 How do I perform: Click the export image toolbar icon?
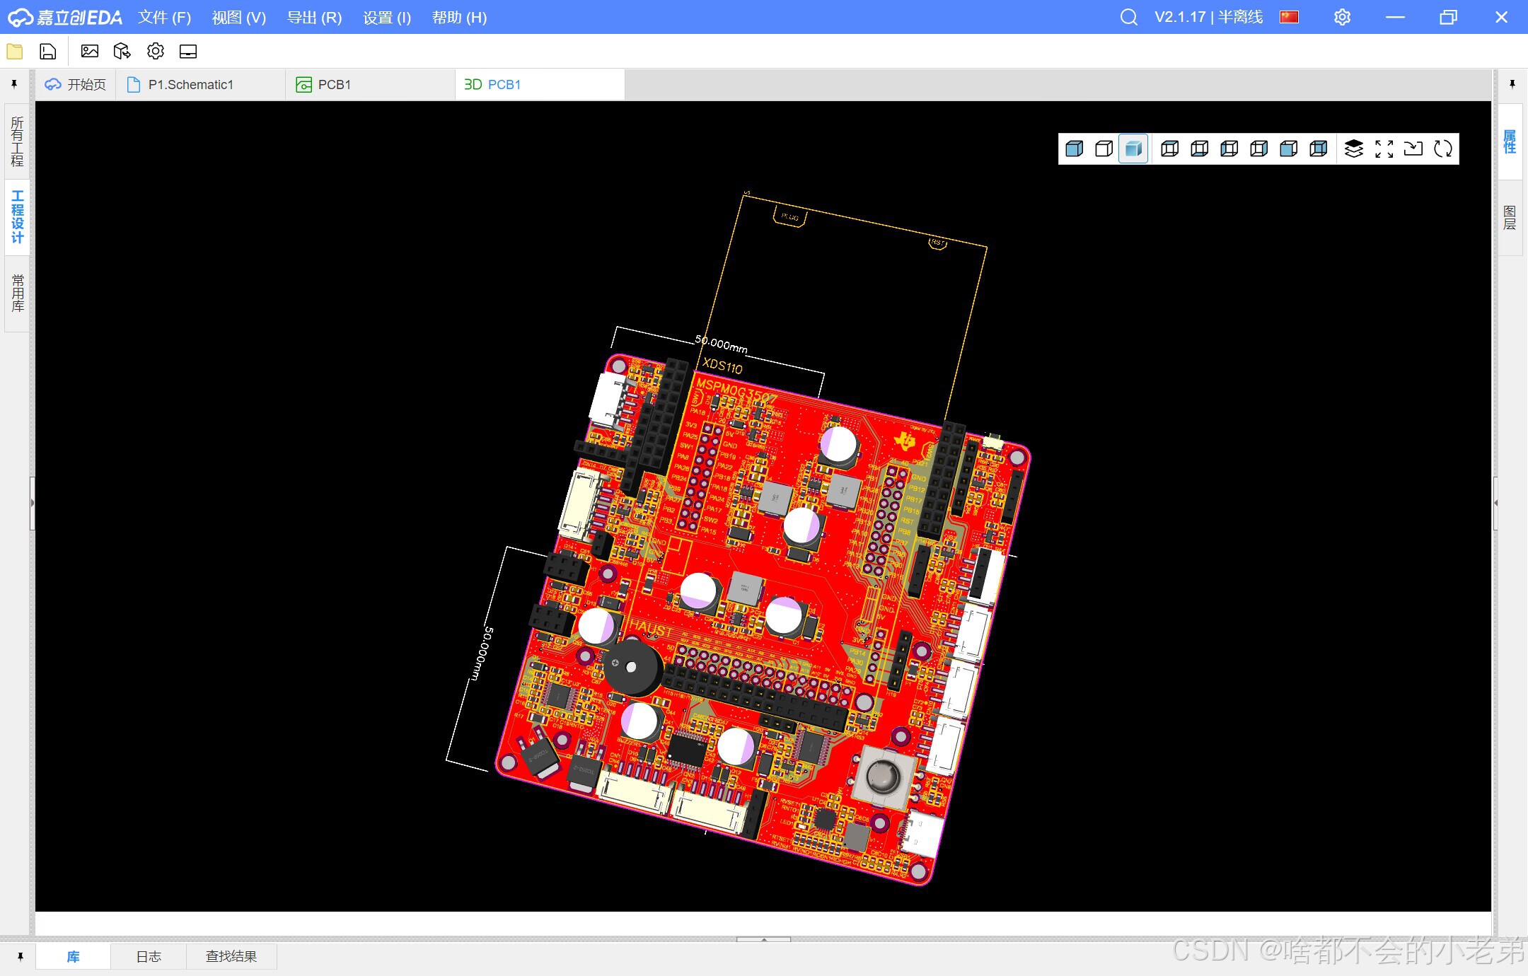[x=90, y=51]
